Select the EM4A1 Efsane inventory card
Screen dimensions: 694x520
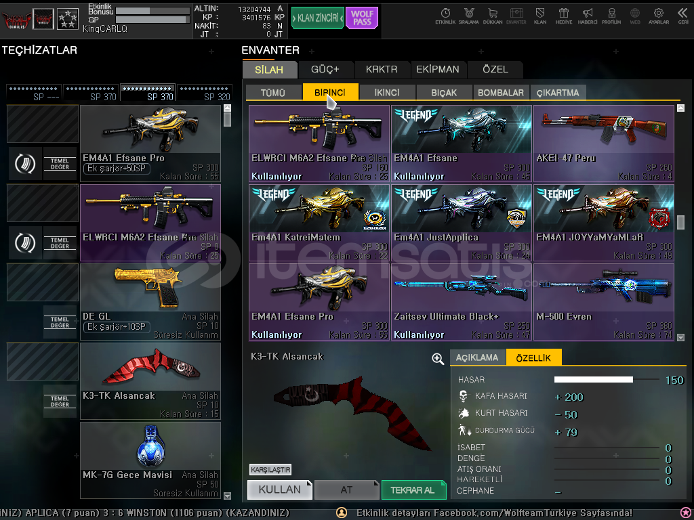(x=462, y=144)
